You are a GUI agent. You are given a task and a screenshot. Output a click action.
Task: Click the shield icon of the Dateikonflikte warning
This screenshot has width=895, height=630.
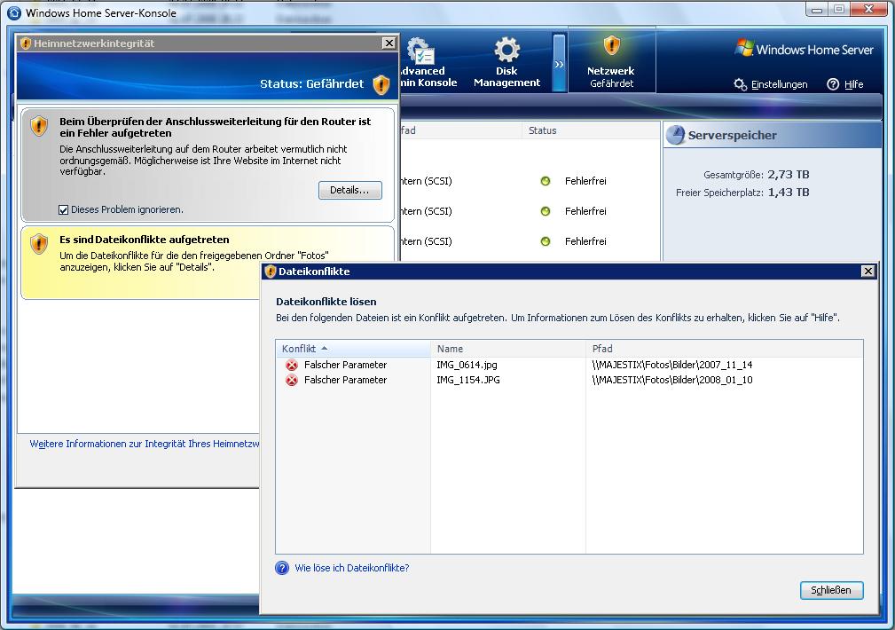[x=39, y=244]
